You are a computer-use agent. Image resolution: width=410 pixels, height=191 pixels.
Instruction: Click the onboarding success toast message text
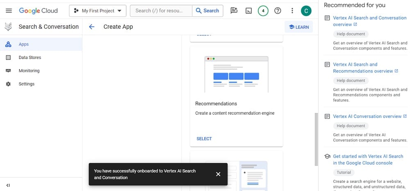tap(145, 174)
